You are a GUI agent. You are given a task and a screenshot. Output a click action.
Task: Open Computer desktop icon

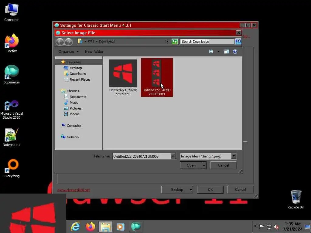[x=12, y=12]
